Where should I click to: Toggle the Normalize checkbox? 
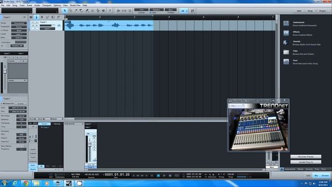pyautogui.click(x=25, y=131)
